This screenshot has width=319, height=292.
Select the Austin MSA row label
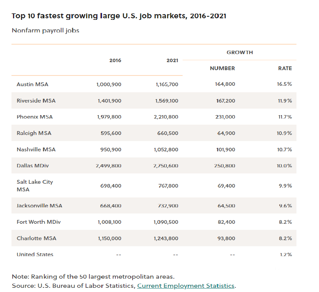coord(32,84)
